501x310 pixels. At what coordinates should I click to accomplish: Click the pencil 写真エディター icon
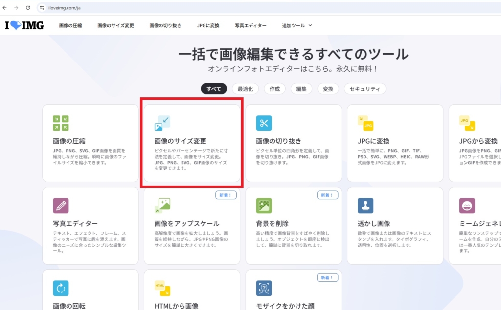pyautogui.click(x=61, y=206)
